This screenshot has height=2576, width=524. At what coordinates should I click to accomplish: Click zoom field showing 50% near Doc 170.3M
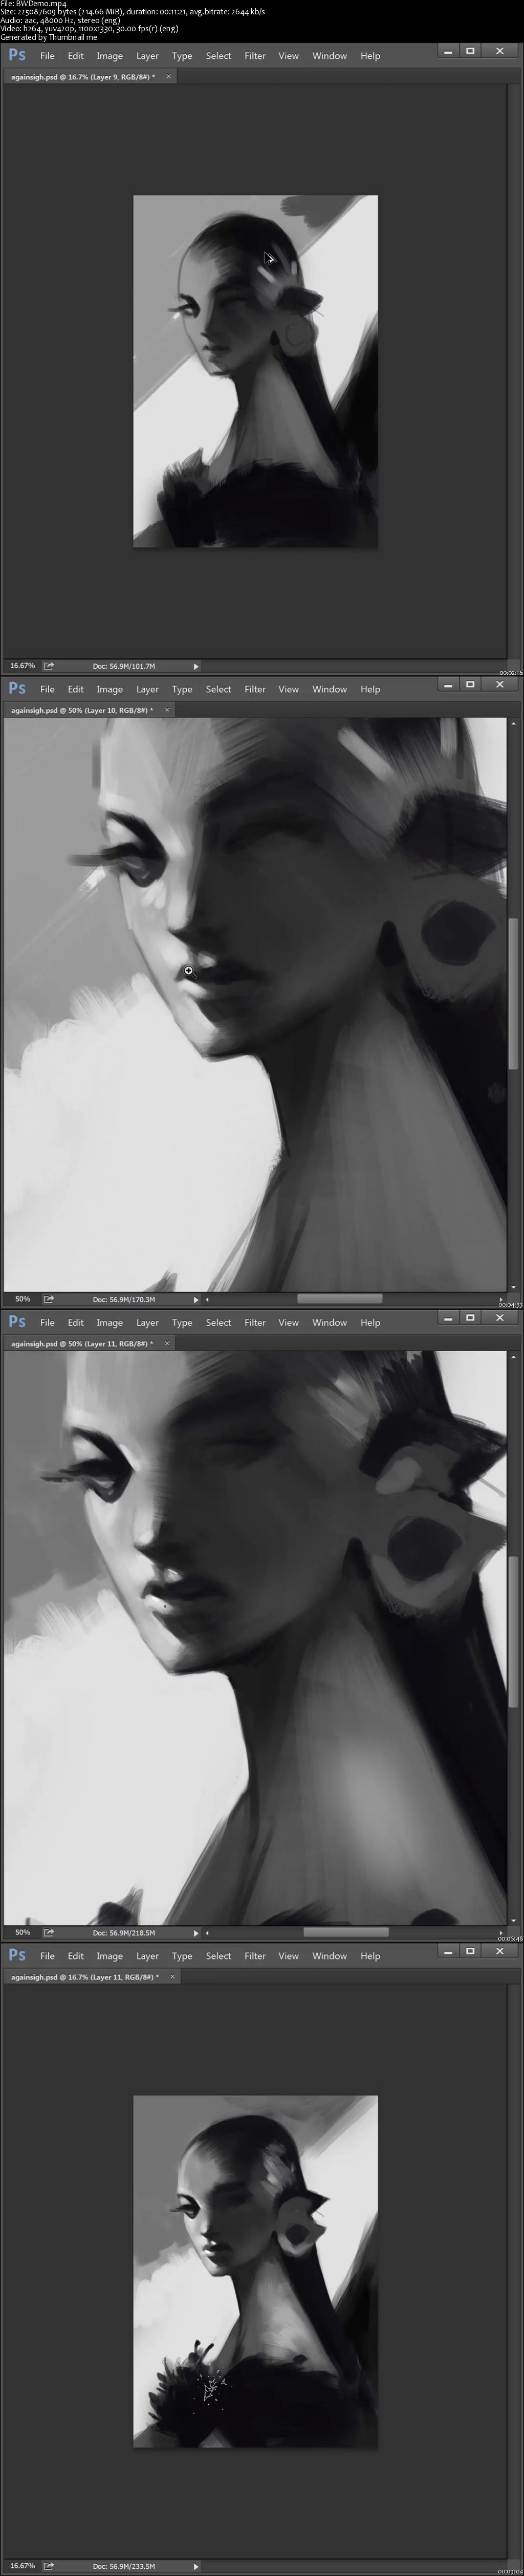(x=22, y=1299)
